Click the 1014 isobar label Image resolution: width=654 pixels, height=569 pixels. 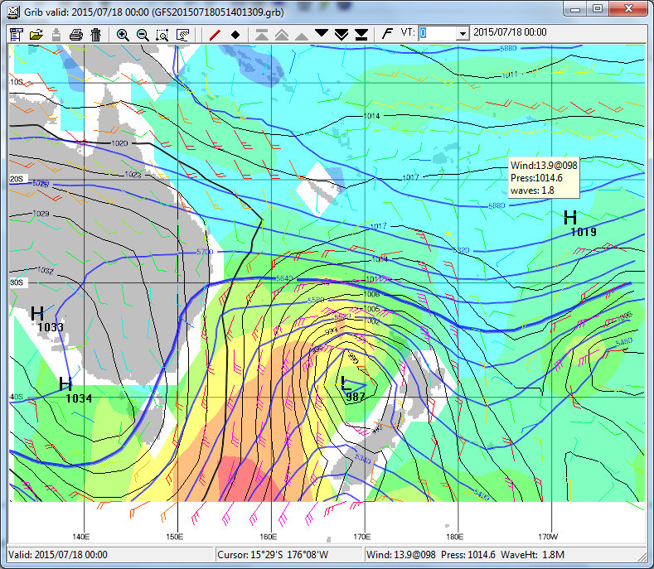click(371, 116)
